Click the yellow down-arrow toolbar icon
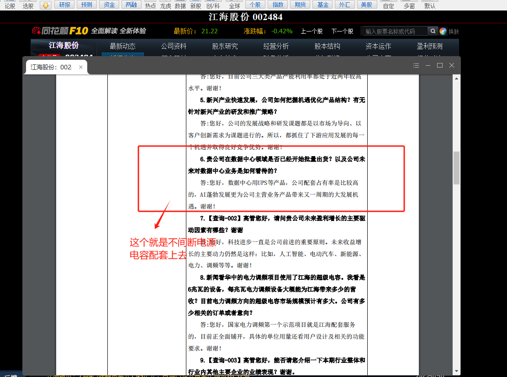 46,5
